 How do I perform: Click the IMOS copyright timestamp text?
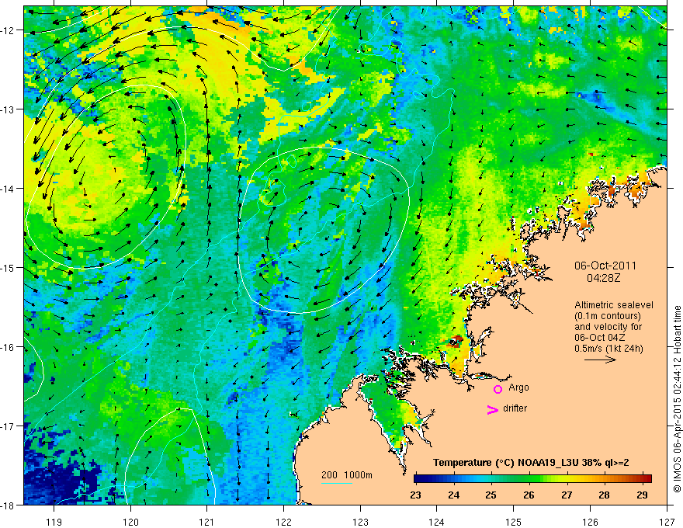pyautogui.click(x=678, y=399)
